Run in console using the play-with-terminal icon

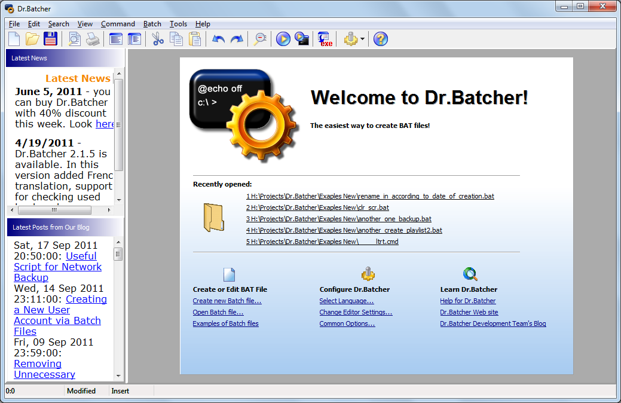point(302,39)
